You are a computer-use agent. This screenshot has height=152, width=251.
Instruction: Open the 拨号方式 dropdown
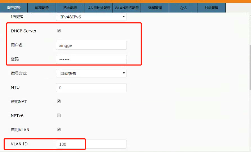[x=91, y=73]
